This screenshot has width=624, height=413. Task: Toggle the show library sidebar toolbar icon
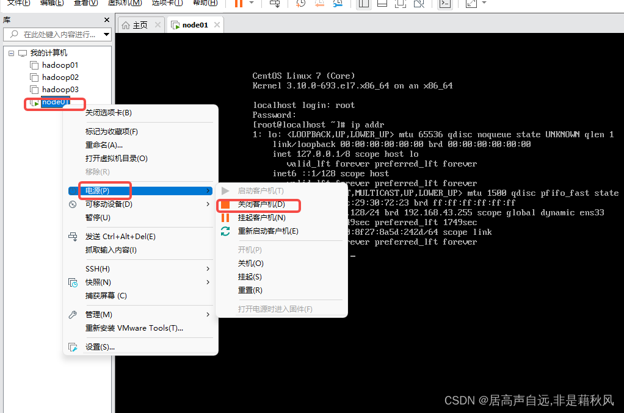point(363,3)
